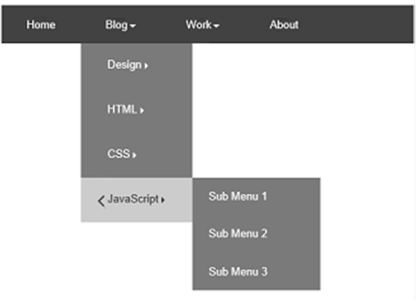Click the left chevron before JavaScript

(101, 201)
